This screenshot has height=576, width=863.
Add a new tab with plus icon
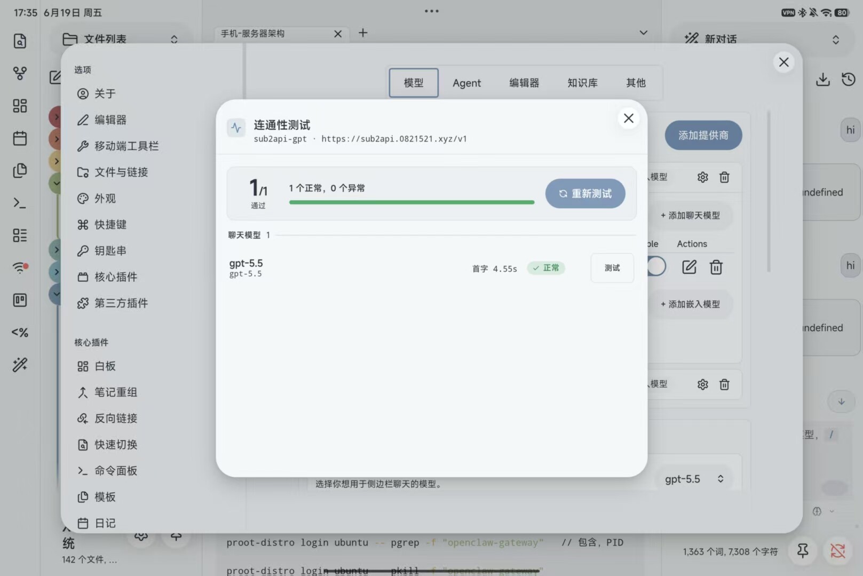(x=363, y=33)
